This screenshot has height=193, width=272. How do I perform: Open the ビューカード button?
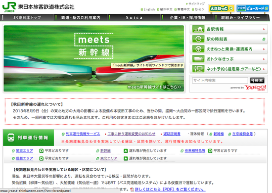coord(253,8)
